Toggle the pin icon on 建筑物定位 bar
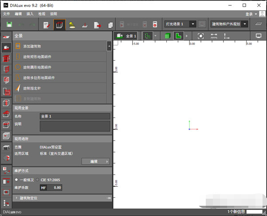The image size is (267, 216). (109, 198)
